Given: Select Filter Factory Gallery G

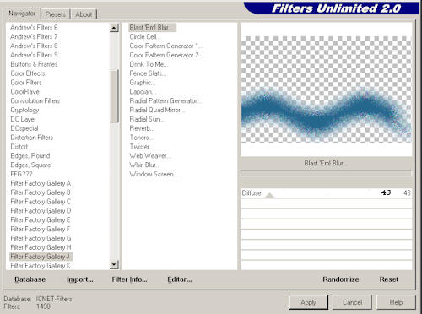Looking at the screenshot, I should pyautogui.click(x=41, y=238).
